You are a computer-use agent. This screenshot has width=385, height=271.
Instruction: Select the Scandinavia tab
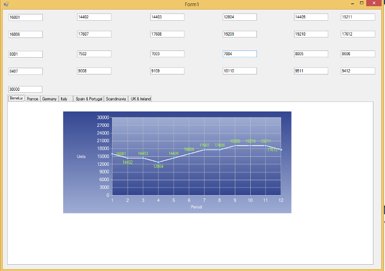[116, 99]
